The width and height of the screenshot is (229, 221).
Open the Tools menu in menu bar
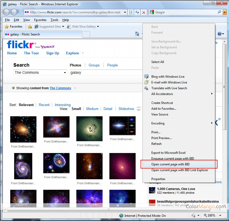54,20
